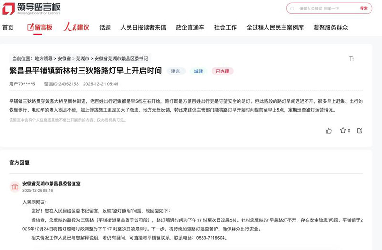Click the message title 繁昌县平铺镇新林村三狄路路灯早上开启时间
The image size is (382, 250).
click(x=85, y=71)
